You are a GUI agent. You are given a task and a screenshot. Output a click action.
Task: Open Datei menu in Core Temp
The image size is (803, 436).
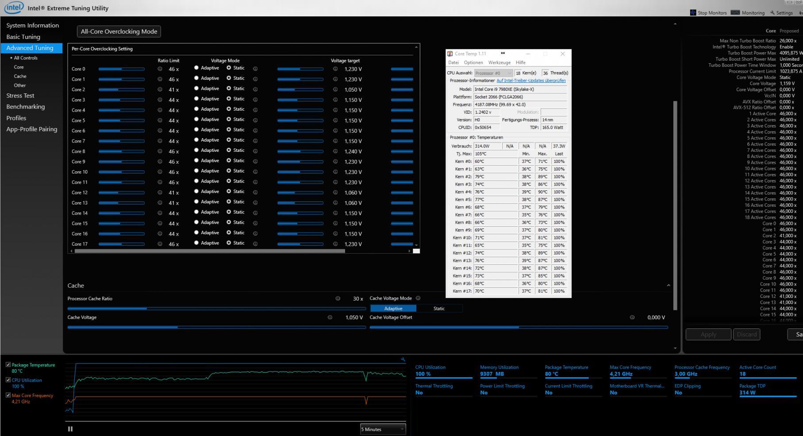click(453, 62)
